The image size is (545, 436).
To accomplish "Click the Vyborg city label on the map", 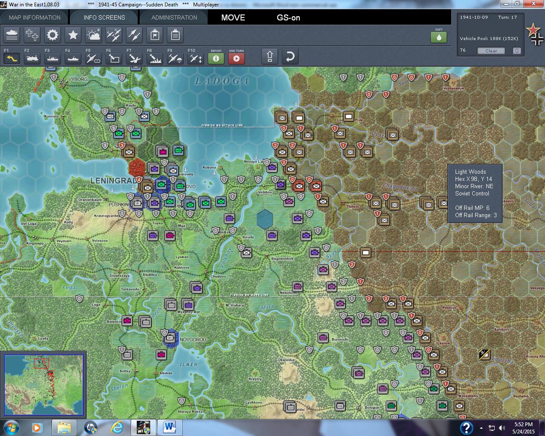I will click(x=78, y=79).
